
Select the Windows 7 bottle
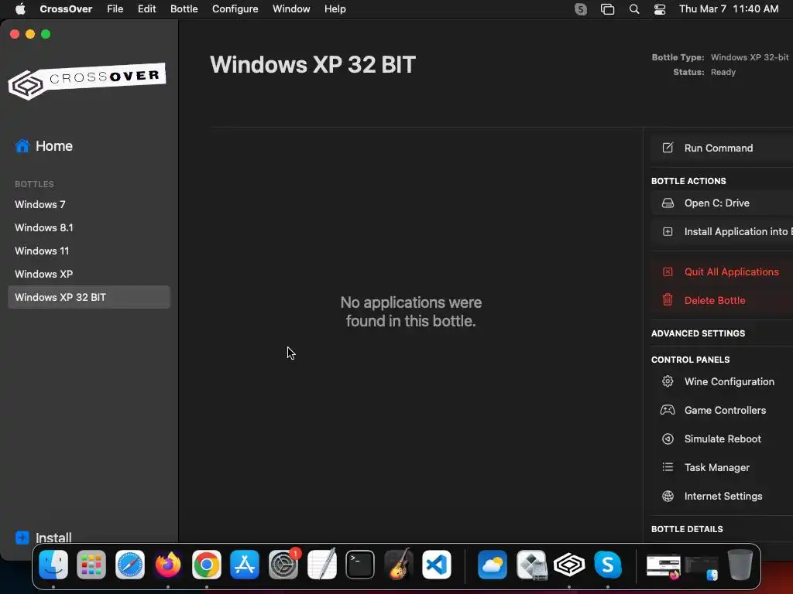pos(89,204)
